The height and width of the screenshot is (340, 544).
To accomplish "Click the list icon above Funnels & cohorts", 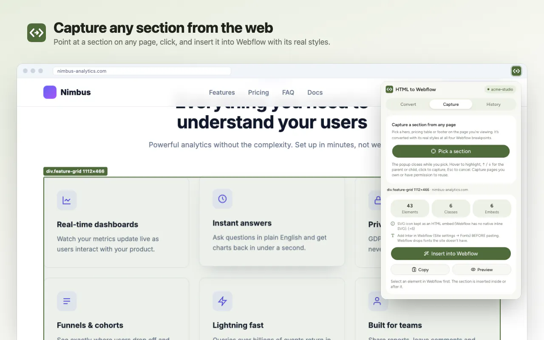I will (x=67, y=301).
